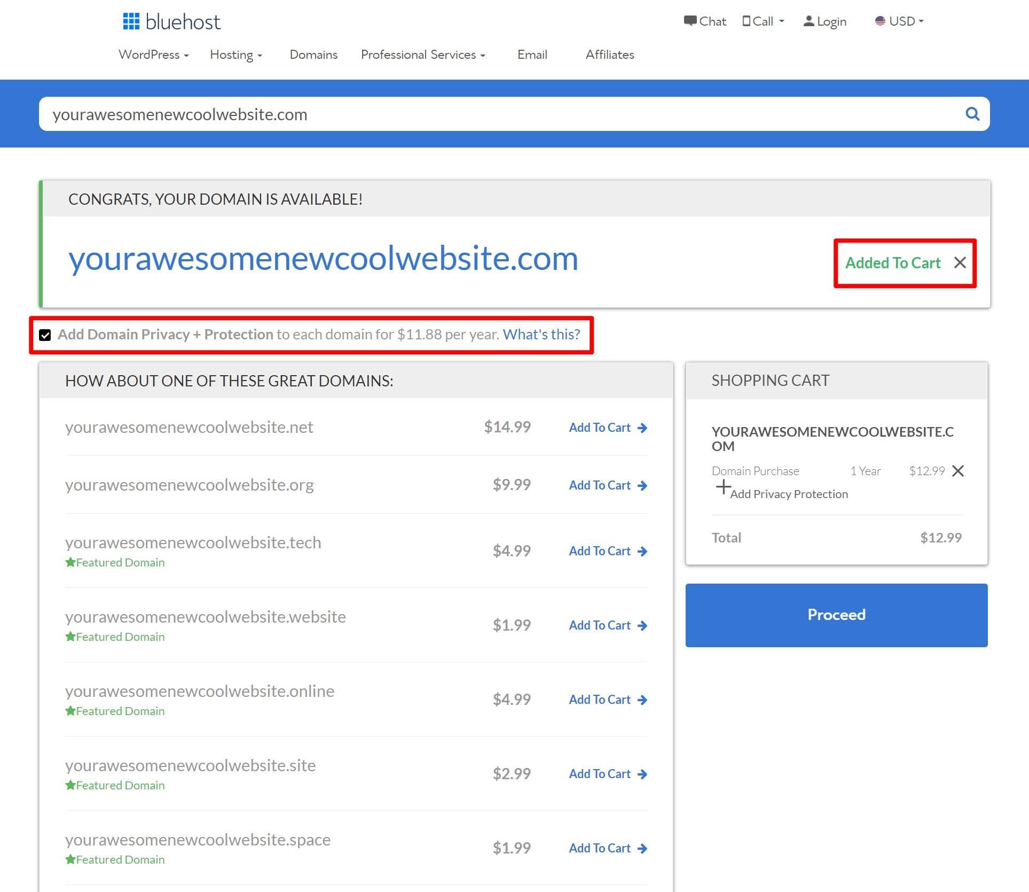Open live Chat via the chat bubble icon
The image size is (1029, 892).
pyautogui.click(x=690, y=21)
